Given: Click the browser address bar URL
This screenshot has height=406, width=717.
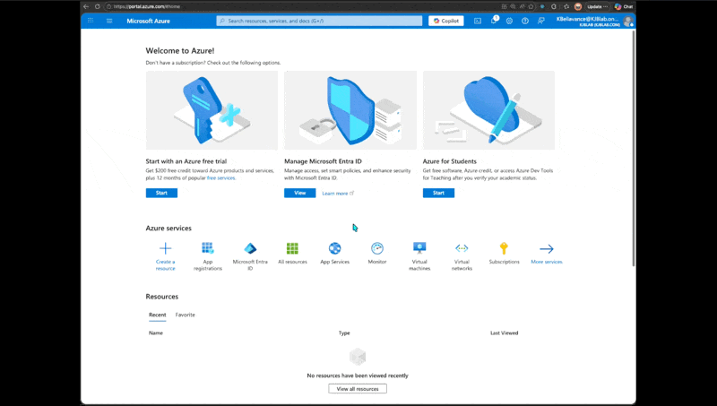Looking at the screenshot, I should click(146, 6).
